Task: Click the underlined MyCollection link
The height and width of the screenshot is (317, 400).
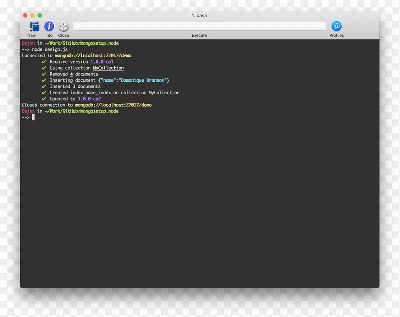Action: pyautogui.click(x=108, y=68)
